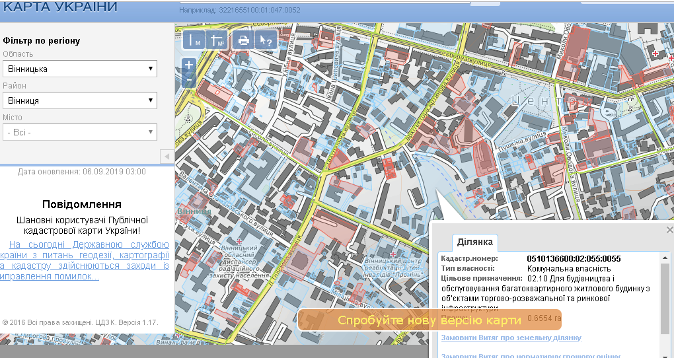Image resolution: width=674 pixels, height=358 pixels.
Task: Click the Фільтр по регіону heading
Action: [41, 41]
